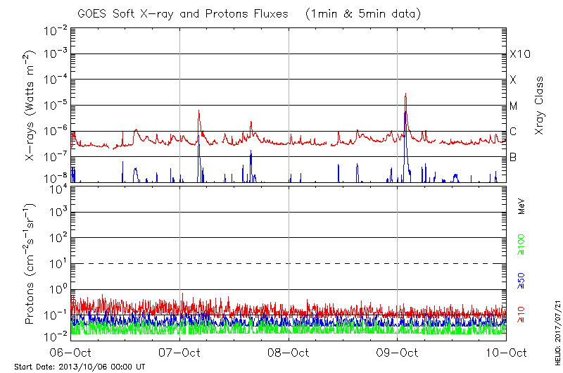
Task: Click the red flare peak just after 07-Oct
Action: [x=199, y=111]
